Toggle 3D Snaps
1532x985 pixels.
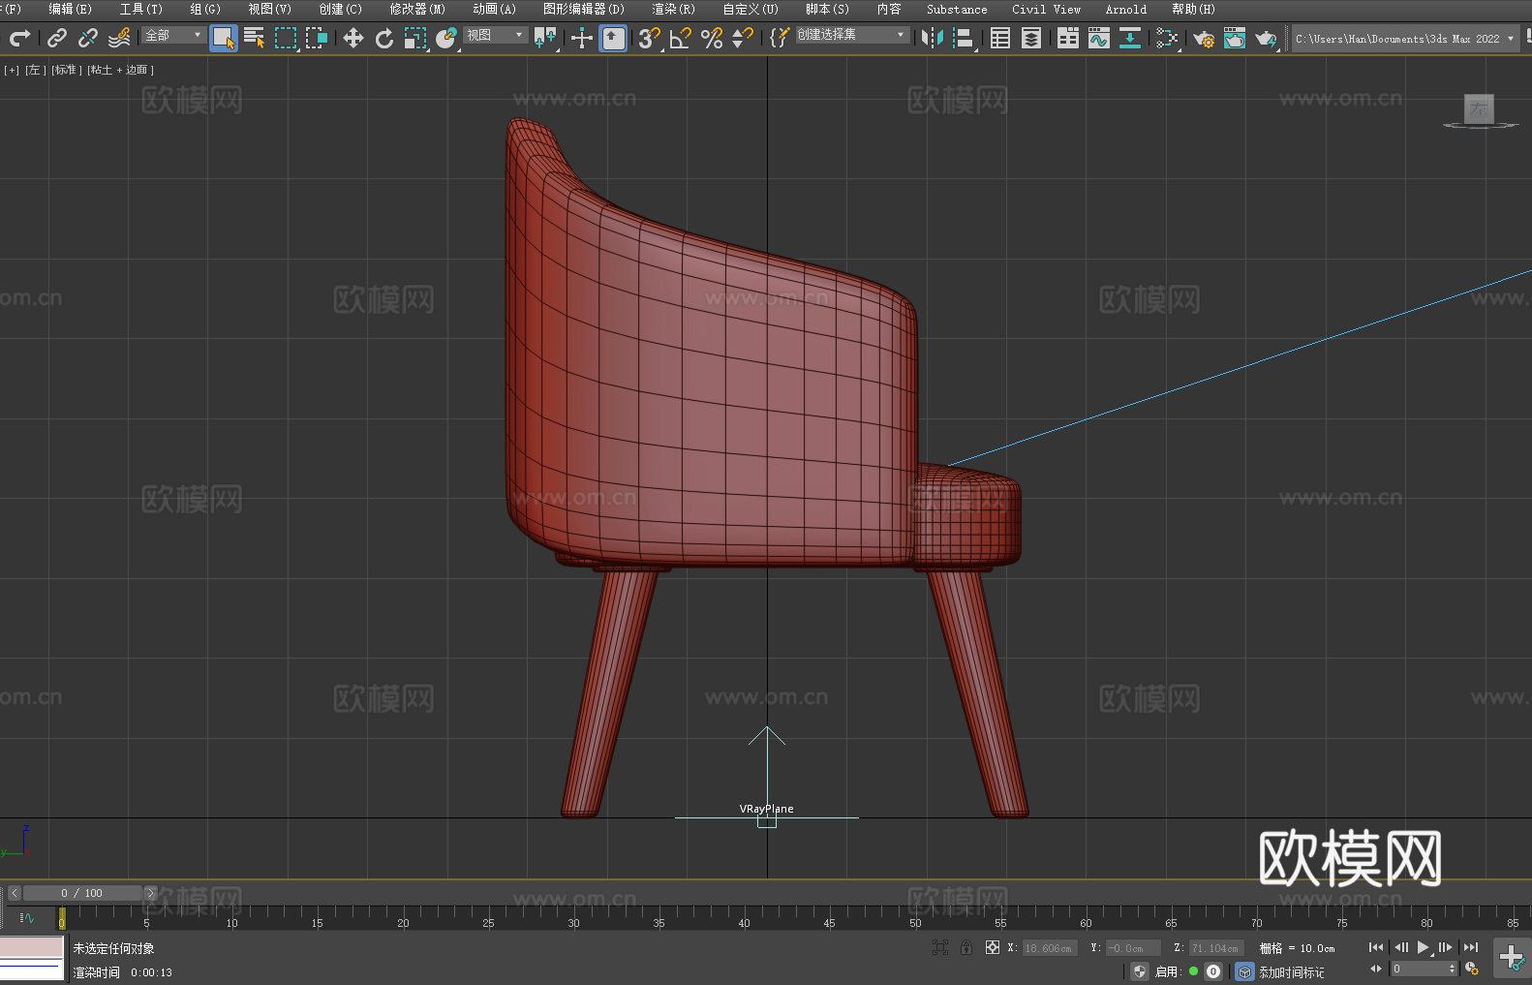coord(650,38)
